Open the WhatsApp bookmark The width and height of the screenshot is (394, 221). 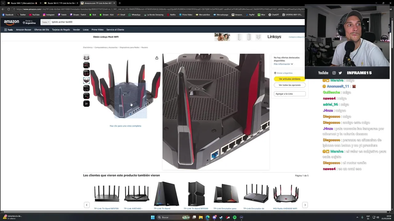click(x=134, y=14)
